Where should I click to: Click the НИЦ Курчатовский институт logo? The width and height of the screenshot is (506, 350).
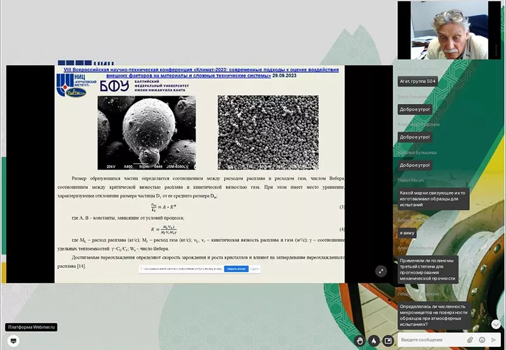(x=76, y=85)
